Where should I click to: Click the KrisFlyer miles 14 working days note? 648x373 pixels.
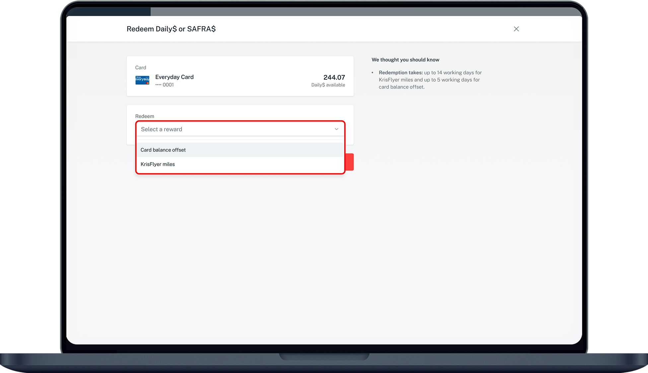(453, 73)
